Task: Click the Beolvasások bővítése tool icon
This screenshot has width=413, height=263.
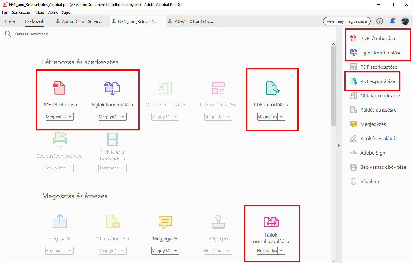Action: click(x=59, y=140)
